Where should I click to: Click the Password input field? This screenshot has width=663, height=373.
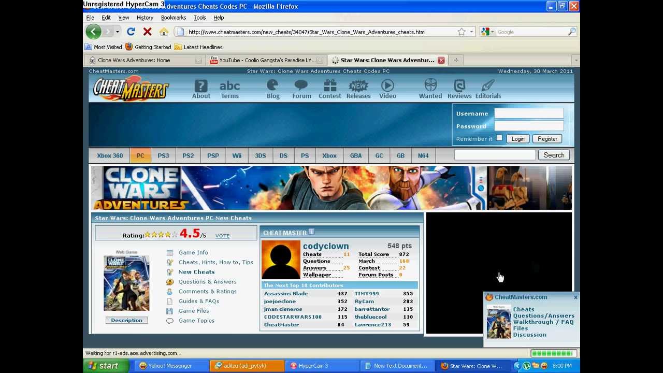click(x=529, y=126)
